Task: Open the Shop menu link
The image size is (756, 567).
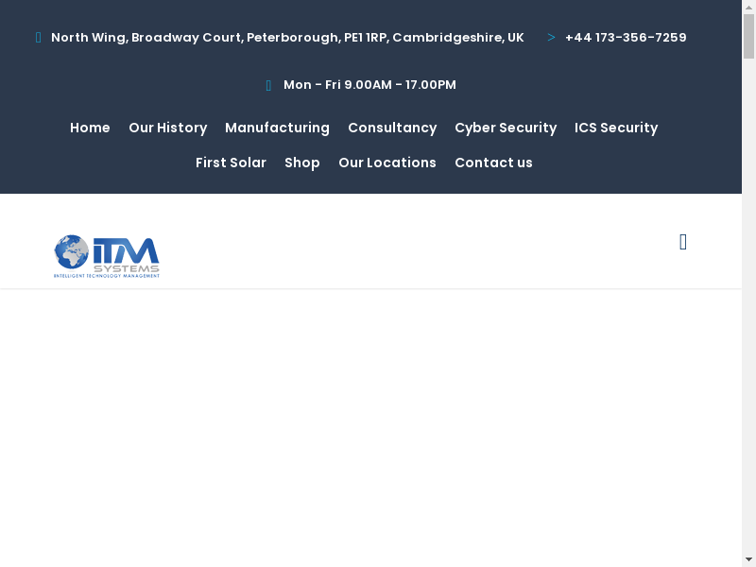Action: point(302,163)
